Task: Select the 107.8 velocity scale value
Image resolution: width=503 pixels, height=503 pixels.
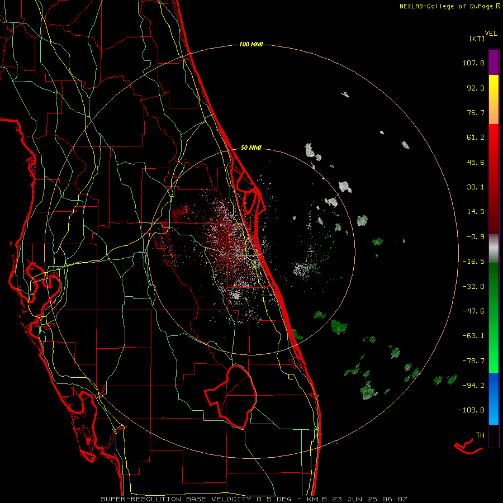Action: (473, 63)
